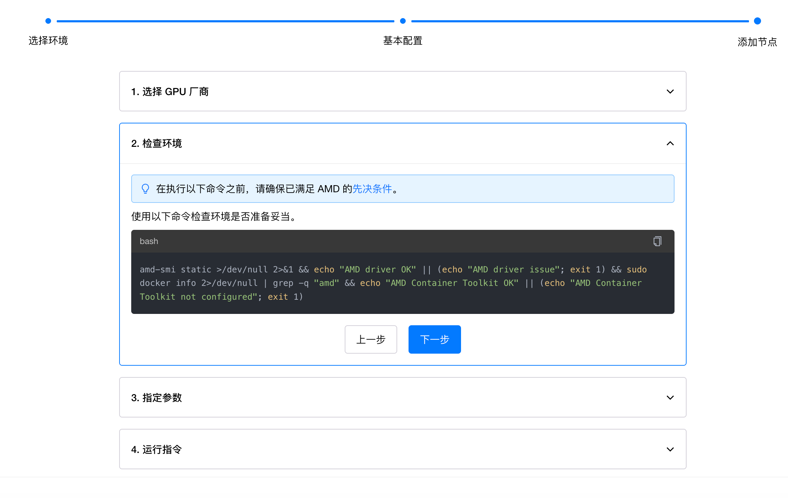
Task: Click the 选择环境 step dot
Action: [x=48, y=21]
